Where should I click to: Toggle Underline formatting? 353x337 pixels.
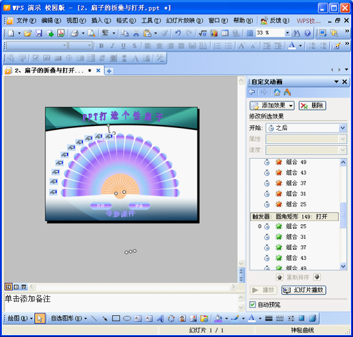124,46
